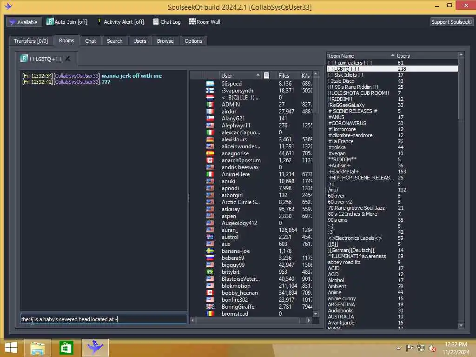Click the Auto-Join room icon
476x357 pixels.
[50, 21]
